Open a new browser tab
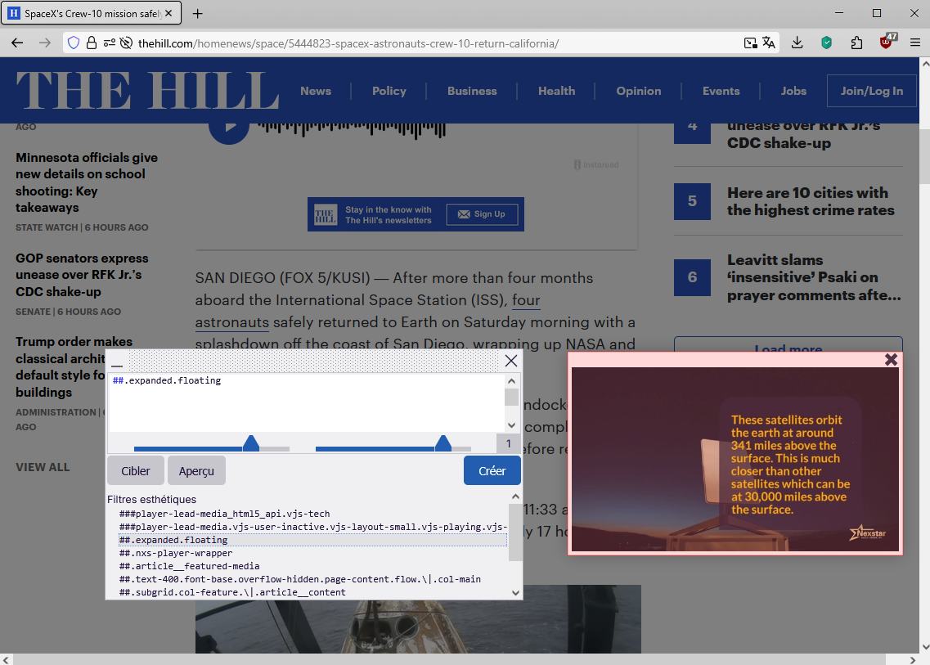The height and width of the screenshot is (665, 930). (197, 13)
